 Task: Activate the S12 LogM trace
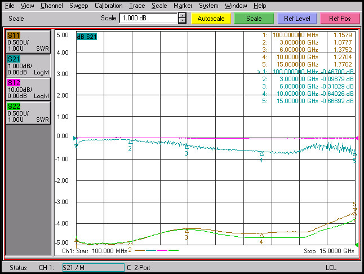[28, 89]
